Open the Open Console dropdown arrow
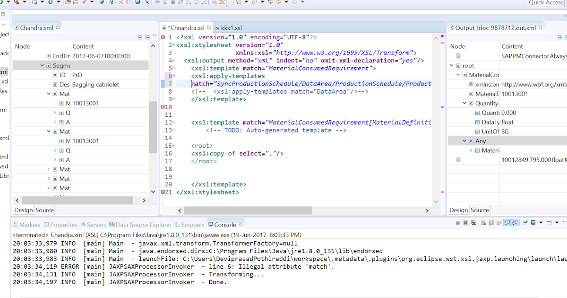This screenshot has width=567, height=298. pos(557,223)
